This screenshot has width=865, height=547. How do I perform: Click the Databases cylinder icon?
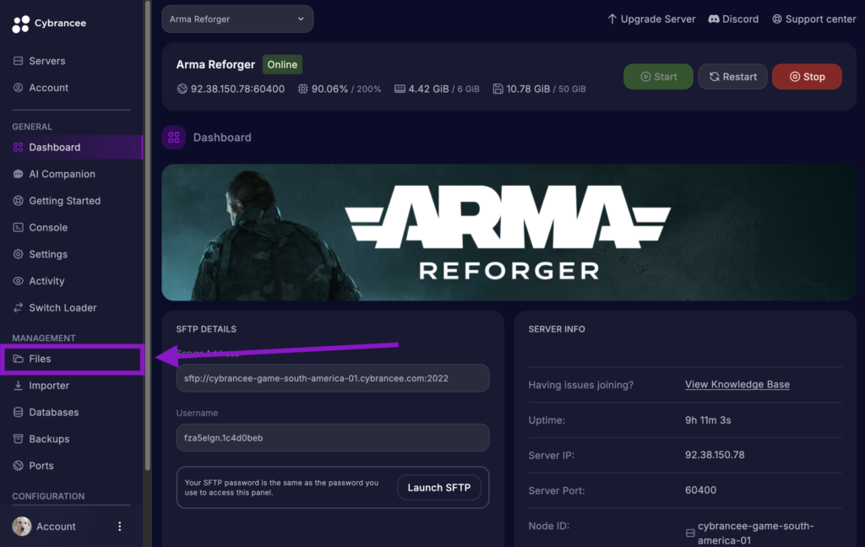(19, 413)
